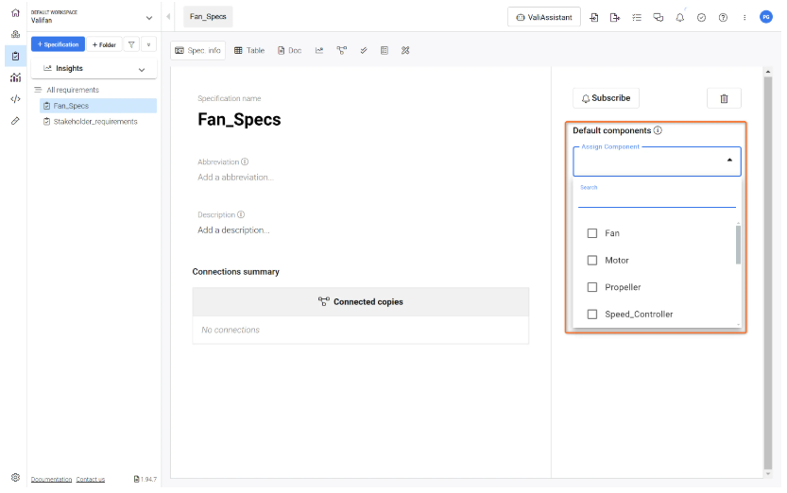Open settings gear in bottom-left sidebar
Screen dimensions: 787x493
(x=15, y=478)
